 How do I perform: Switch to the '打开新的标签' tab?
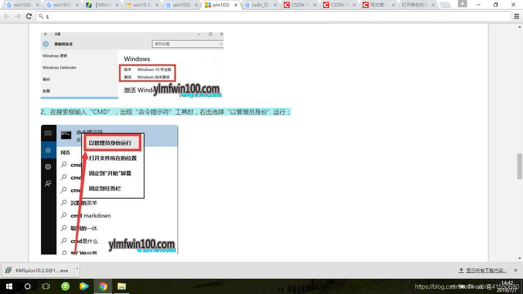(x=418, y=5)
